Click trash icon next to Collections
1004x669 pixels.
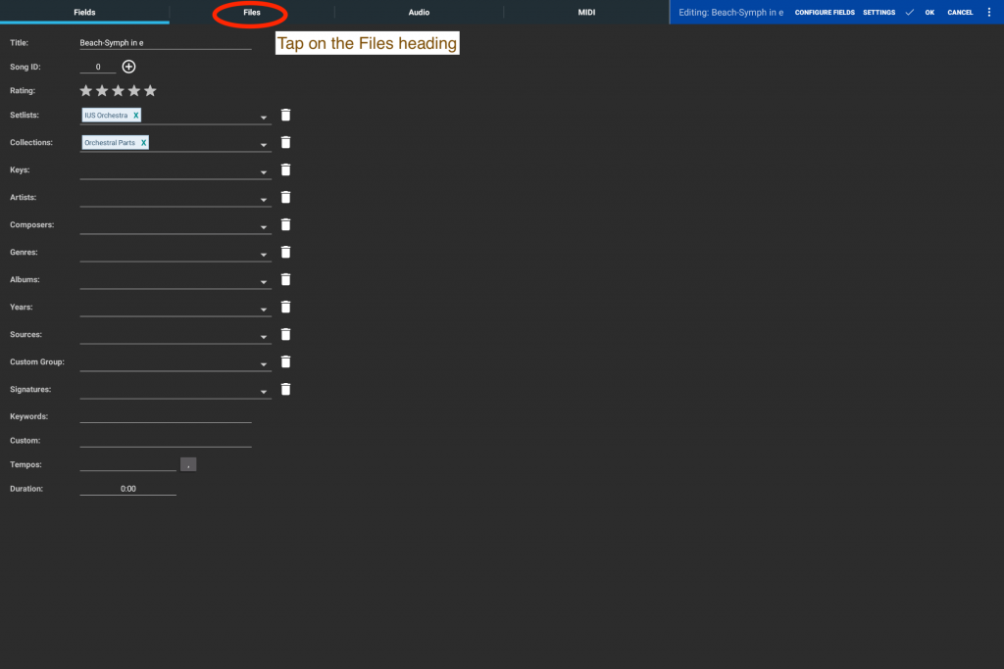point(285,142)
